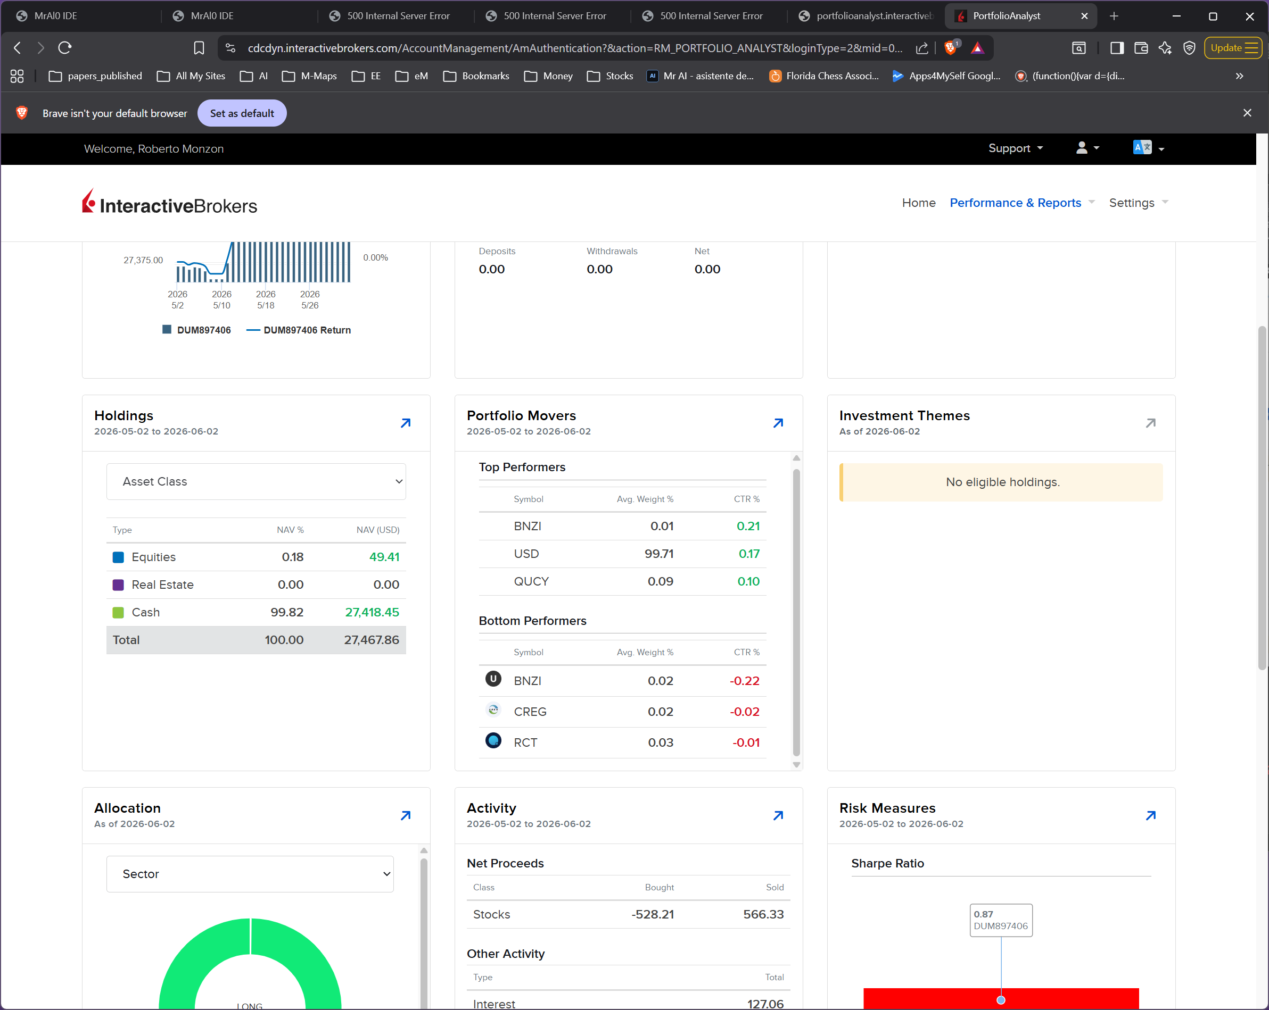This screenshot has height=1010, width=1269.
Task: Open the Apps4MySelf Googl... bookmark
Action: point(946,76)
